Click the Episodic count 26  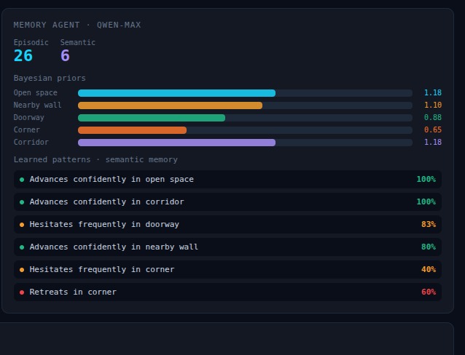[x=23, y=56]
